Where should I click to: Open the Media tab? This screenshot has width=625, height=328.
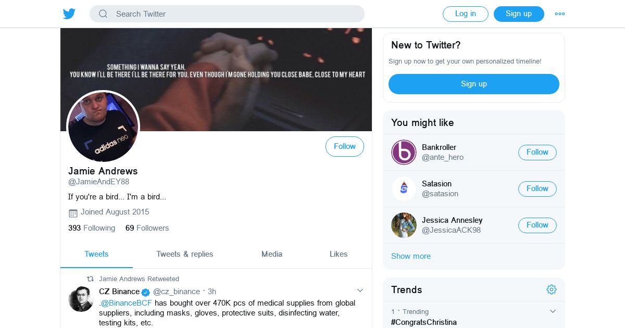[x=271, y=254]
